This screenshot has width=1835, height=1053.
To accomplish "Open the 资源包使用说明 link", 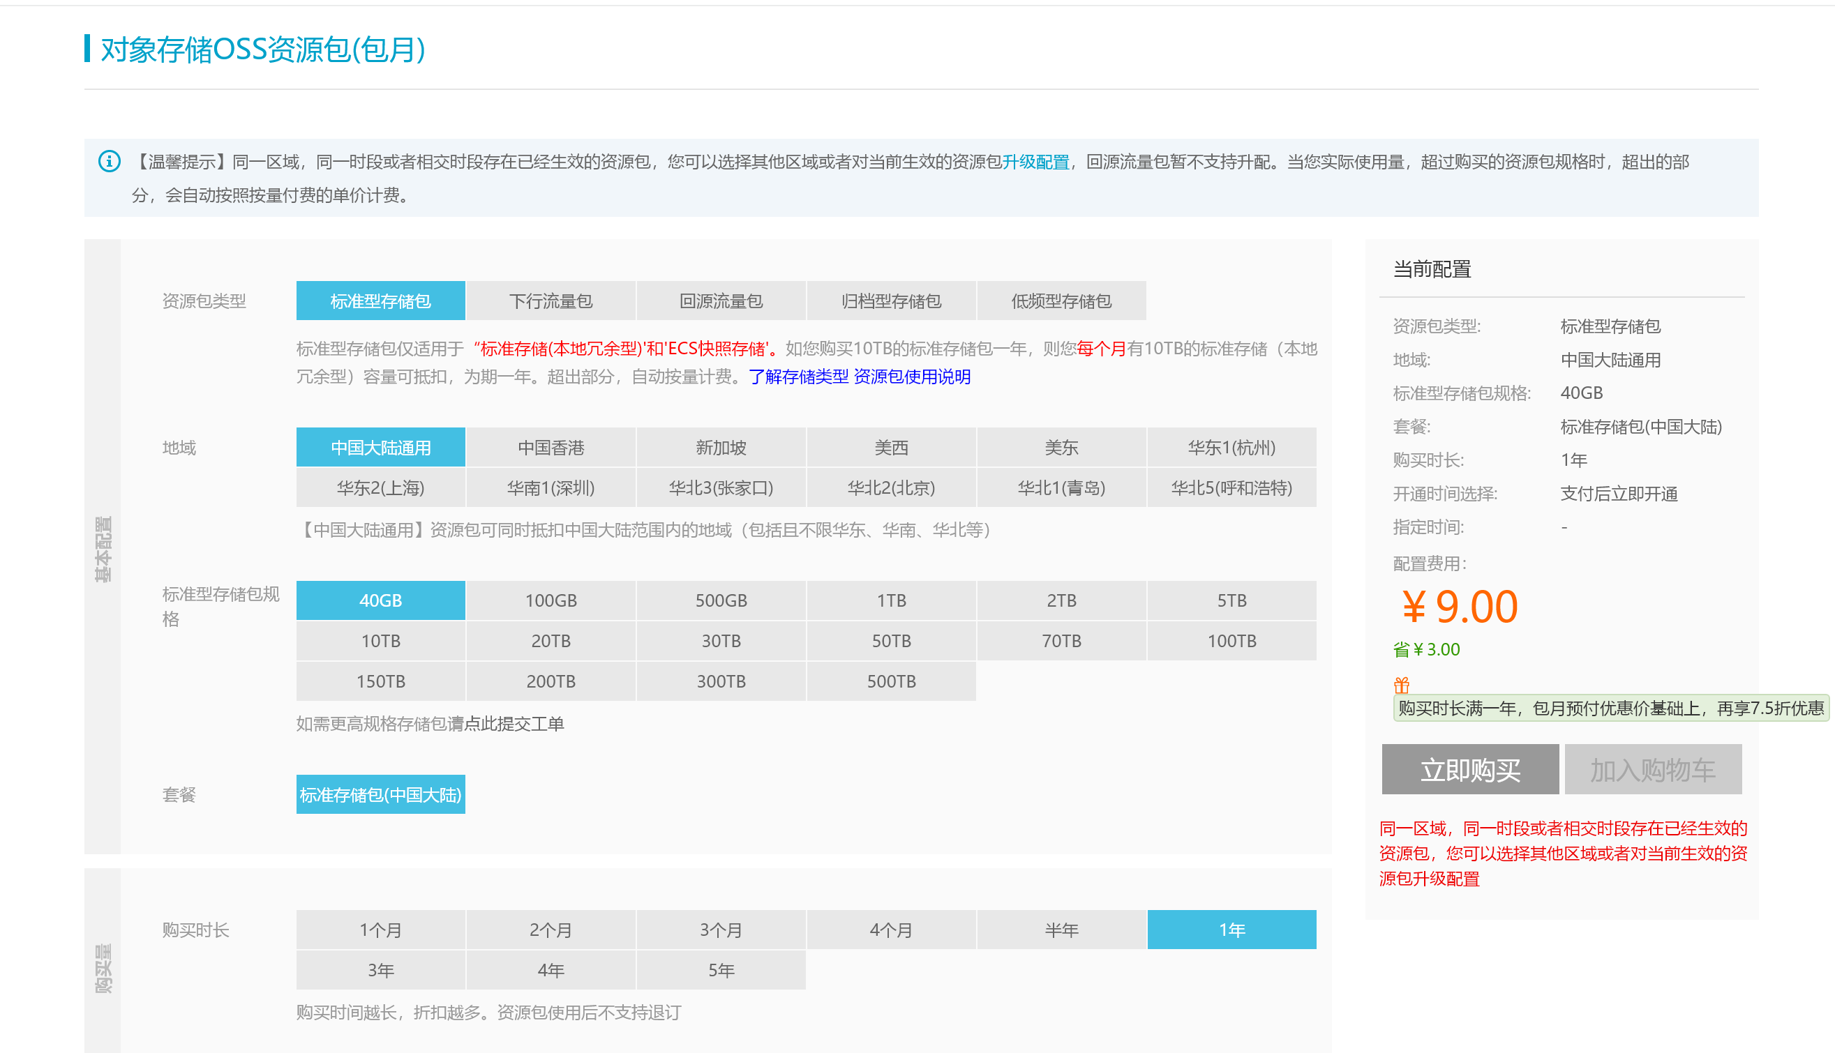I will click(x=912, y=377).
